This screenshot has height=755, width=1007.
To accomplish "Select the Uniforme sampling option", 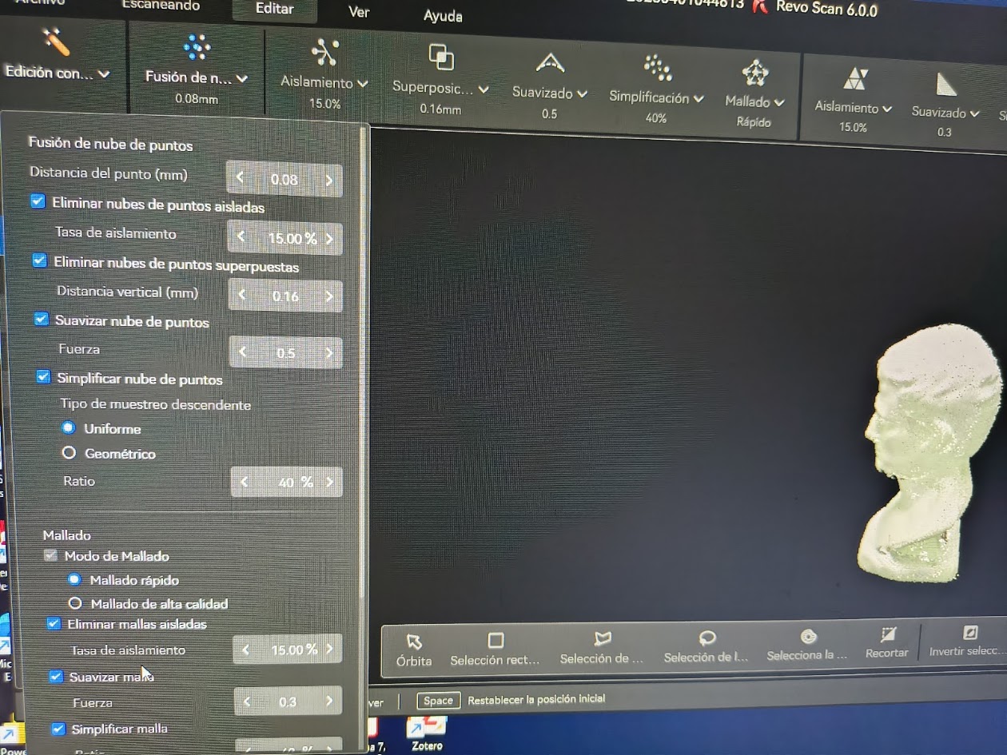I will tap(69, 427).
